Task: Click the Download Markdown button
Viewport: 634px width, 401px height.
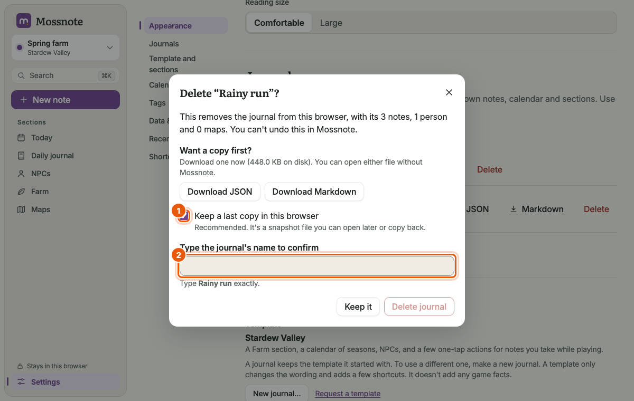Action: [314, 192]
